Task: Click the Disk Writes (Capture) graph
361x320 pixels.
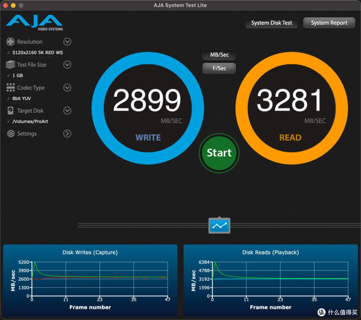Action: 90,281
